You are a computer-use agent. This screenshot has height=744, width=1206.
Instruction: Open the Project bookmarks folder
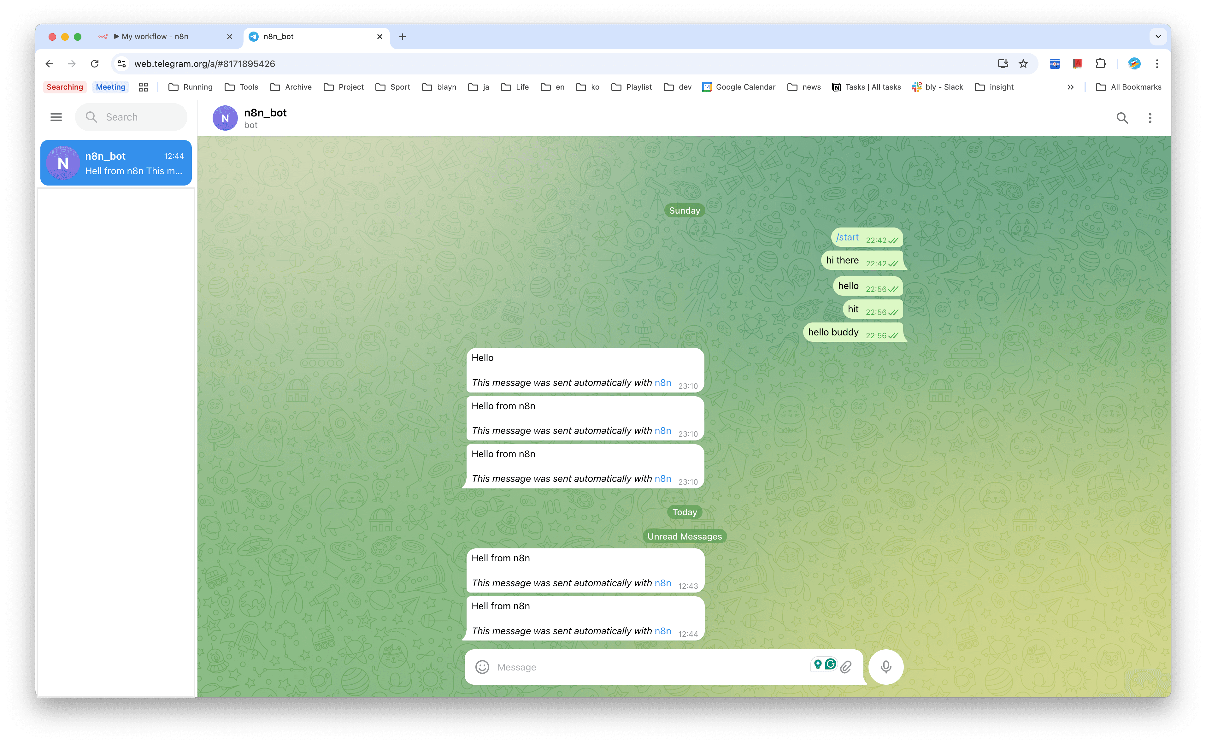coord(344,87)
